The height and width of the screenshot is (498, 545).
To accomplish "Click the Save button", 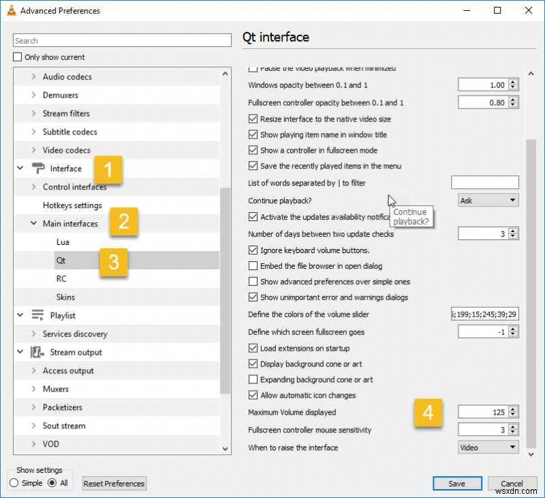I will coord(457,483).
